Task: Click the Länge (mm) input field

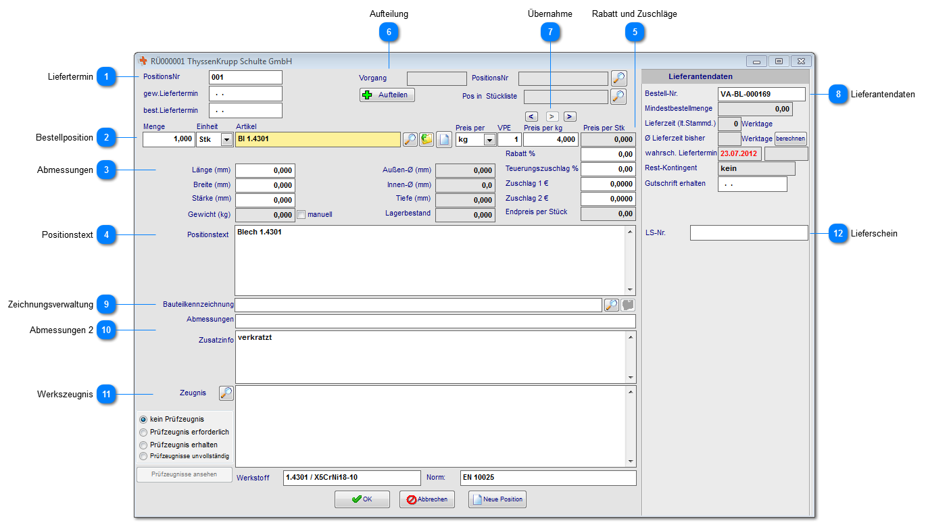Action: coord(265,170)
